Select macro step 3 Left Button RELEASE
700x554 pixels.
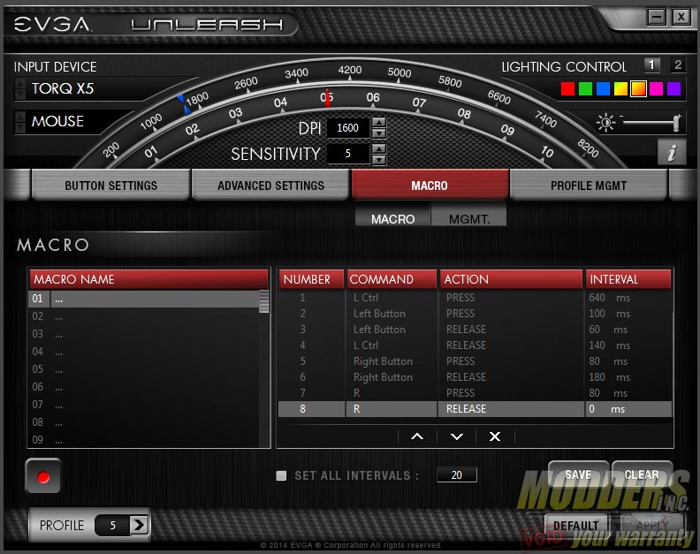click(x=475, y=330)
